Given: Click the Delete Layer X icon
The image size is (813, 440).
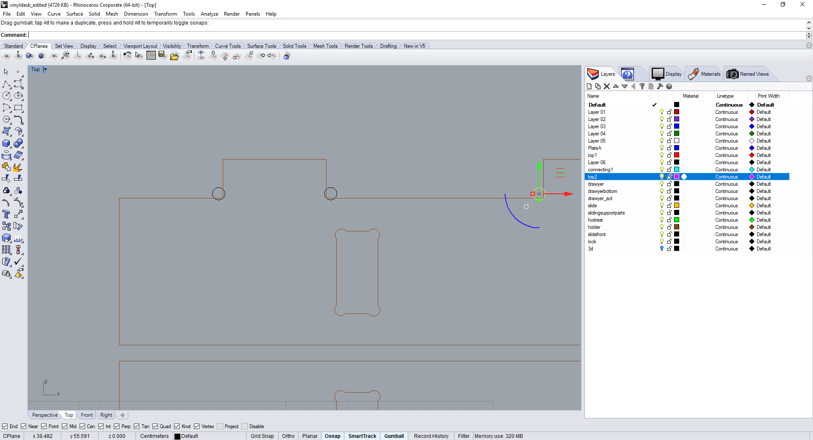Looking at the screenshot, I should [607, 86].
